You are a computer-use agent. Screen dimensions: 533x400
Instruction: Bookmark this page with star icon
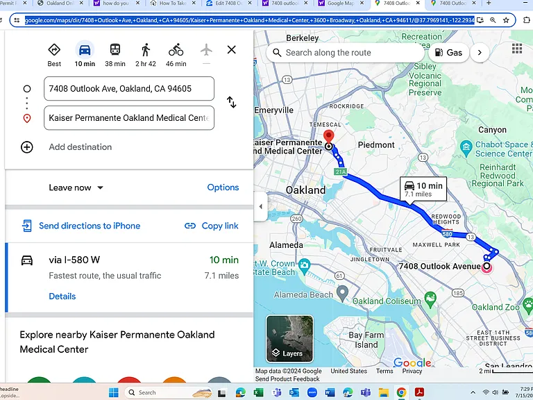506,20
